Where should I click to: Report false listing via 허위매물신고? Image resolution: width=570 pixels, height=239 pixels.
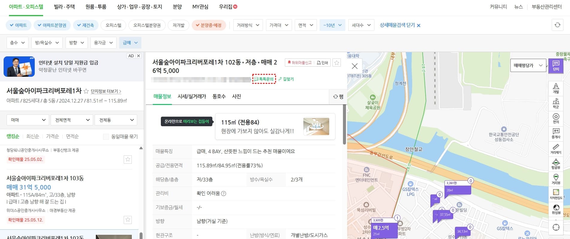pyautogui.click(x=299, y=63)
